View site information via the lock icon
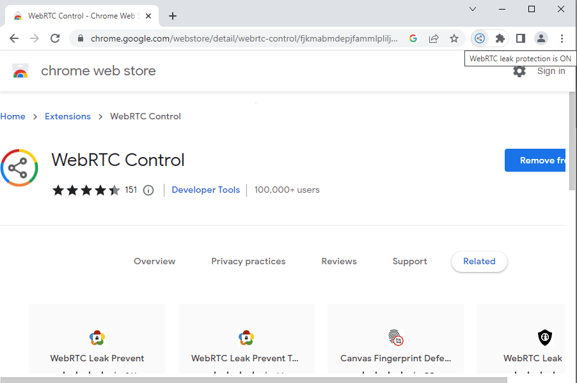577x383 pixels. tap(81, 38)
